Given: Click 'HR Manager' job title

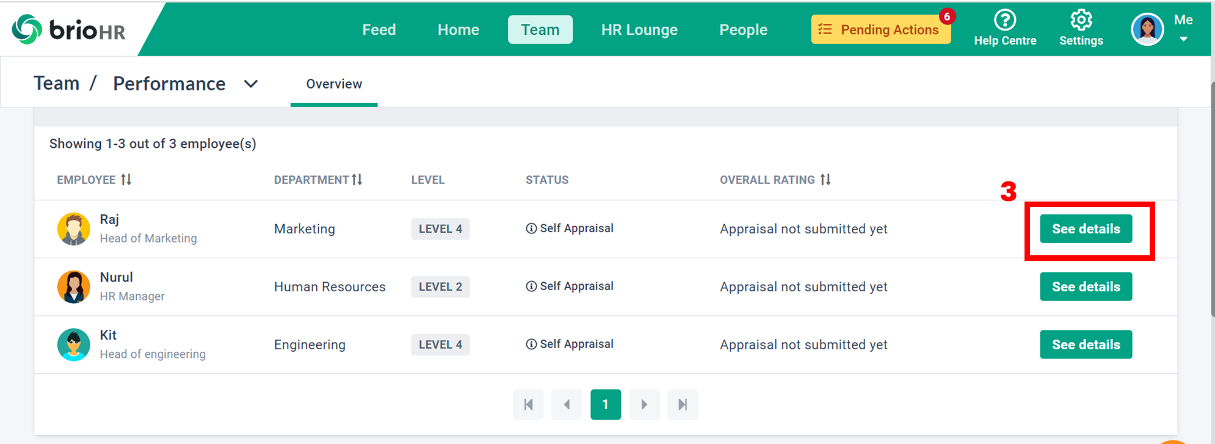Looking at the screenshot, I should pyautogui.click(x=132, y=296).
